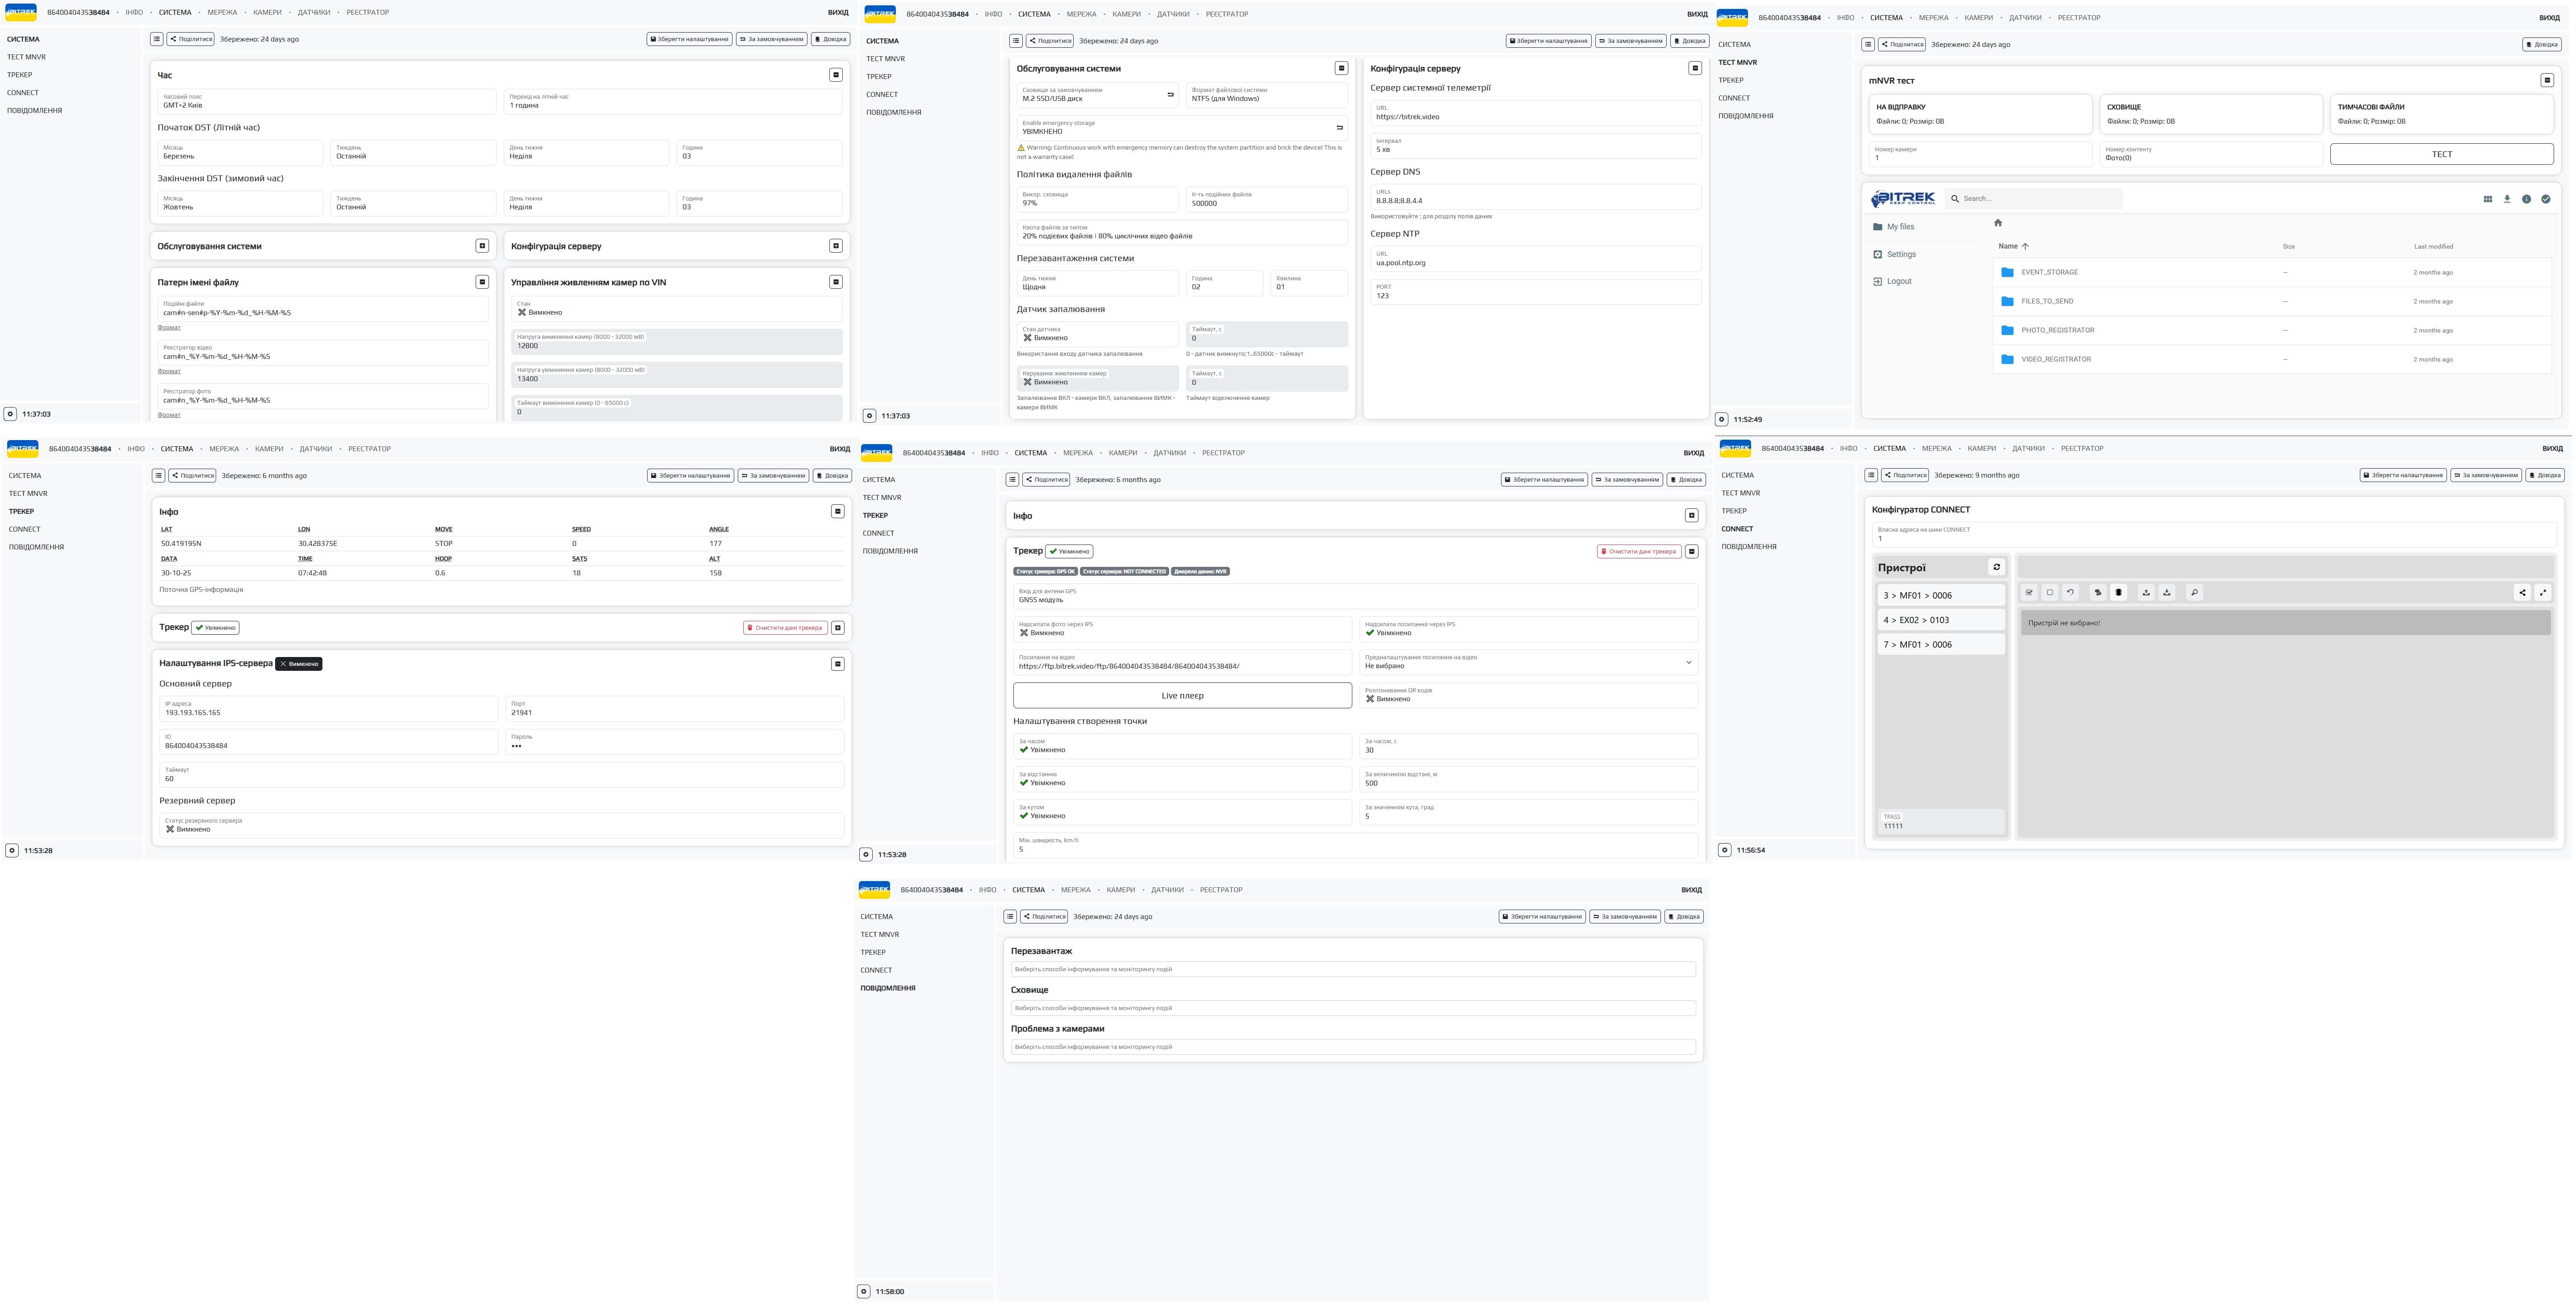Click the info icon in file browser
The width and height of the screenshot is (2576, 1314).
[2526, 199]
